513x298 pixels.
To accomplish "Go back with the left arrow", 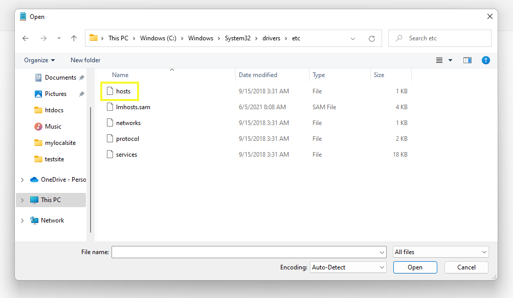I will (x=26, y=38).
